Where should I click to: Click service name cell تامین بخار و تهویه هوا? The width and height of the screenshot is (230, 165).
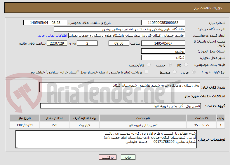point(143,125)
